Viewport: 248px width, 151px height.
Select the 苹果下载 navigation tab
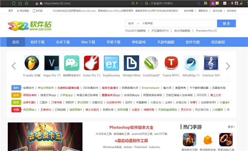113,42
